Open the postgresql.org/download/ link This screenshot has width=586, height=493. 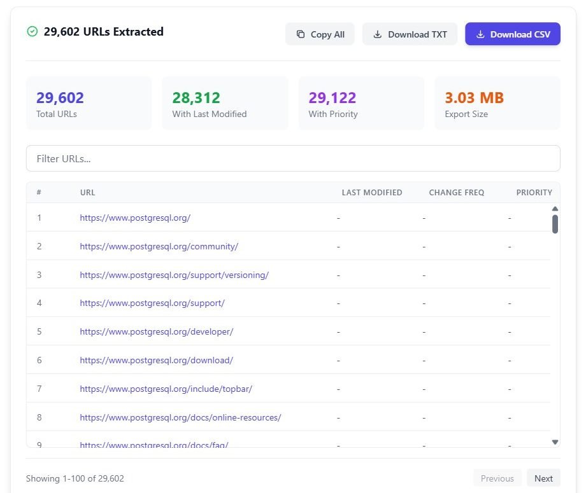(156, 360)
